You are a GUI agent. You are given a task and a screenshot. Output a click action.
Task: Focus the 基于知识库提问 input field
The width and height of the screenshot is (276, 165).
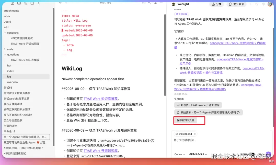pos(222,140)
